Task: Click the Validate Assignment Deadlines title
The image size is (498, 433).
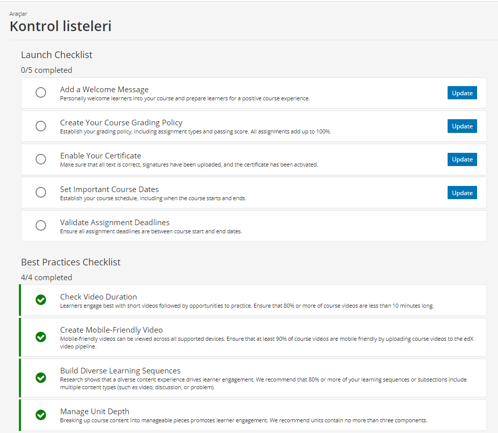Action: (115, 223)
